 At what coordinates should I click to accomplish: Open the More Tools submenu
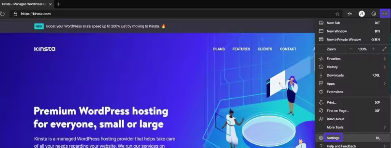(x=353, y=127)
